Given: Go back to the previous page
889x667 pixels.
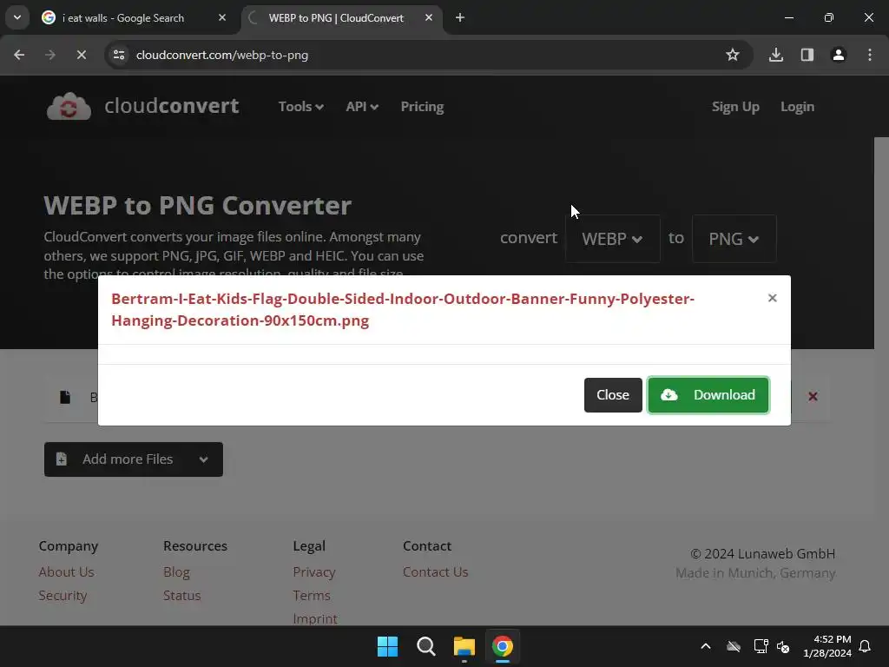Looking at the screenshot, I should (x=19, y=55).
